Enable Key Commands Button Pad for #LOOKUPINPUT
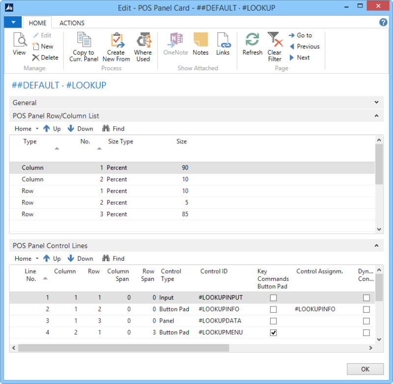393x384 pixels. pyautogui.click(x=274, y=298)
